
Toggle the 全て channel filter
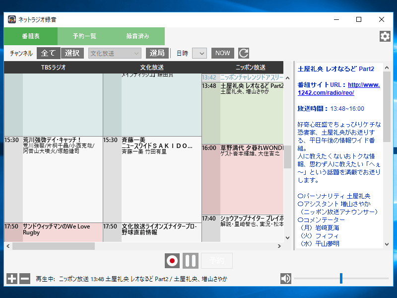[x=48, y=53]
